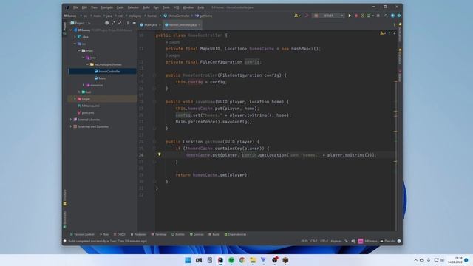Open the Services tool window
The image size is (473, 266).
pos(197,234)
